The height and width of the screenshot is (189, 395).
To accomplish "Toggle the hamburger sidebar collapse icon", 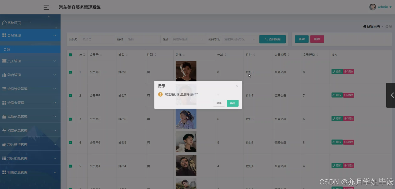I will coord(46,7).
